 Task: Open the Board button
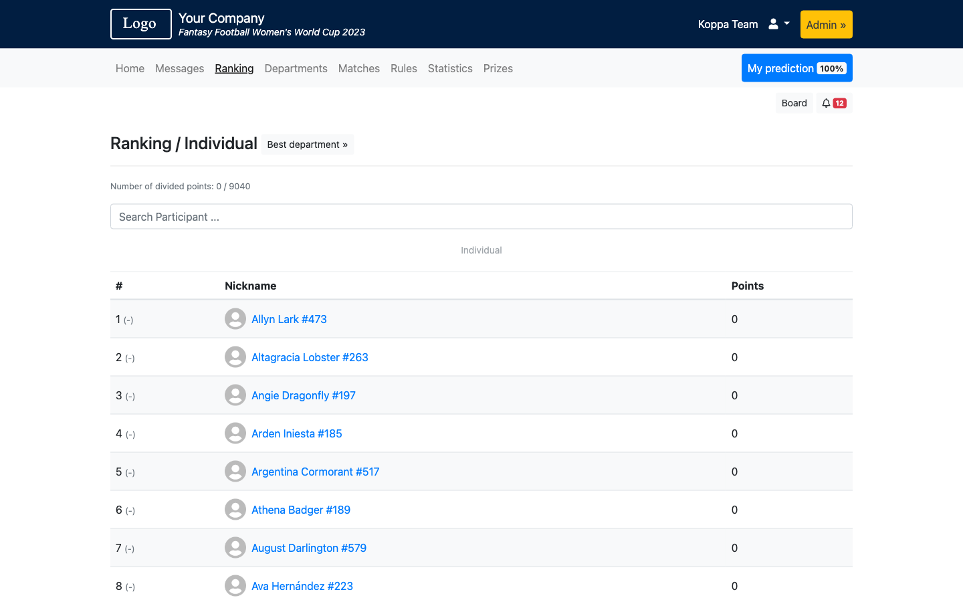(794, 103)
